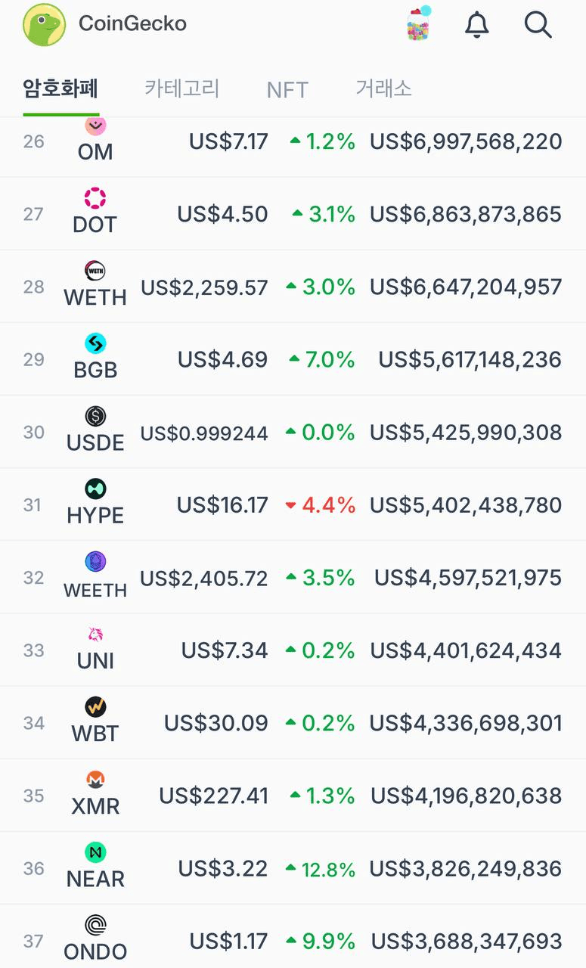Switch to the NFT tab

(x=287, y=90)
